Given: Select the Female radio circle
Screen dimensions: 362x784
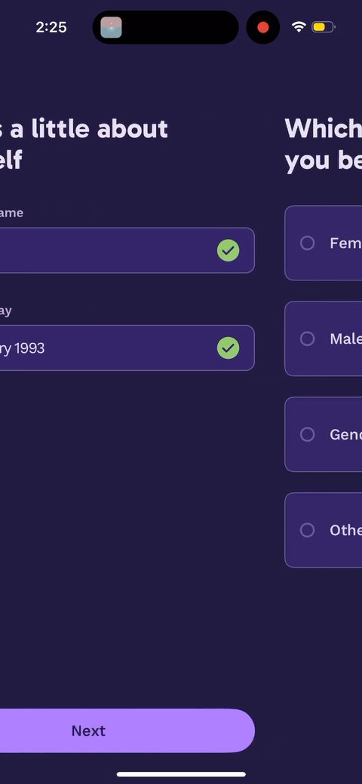Looking at the screenshot, I should pos(307,243).
